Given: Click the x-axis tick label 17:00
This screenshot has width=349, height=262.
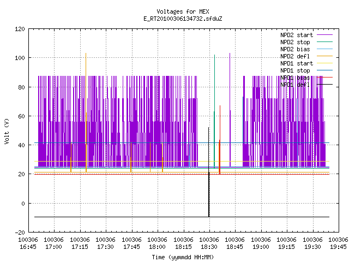Looking at the screenshot, I should (x=53, y=247).
